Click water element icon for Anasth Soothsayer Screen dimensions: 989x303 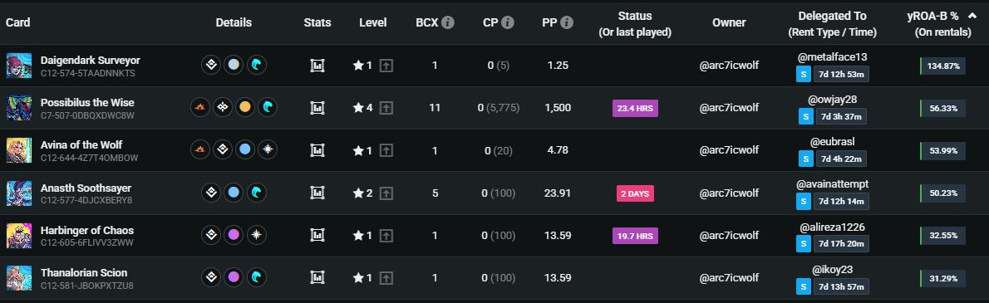[x=257, y=193]
